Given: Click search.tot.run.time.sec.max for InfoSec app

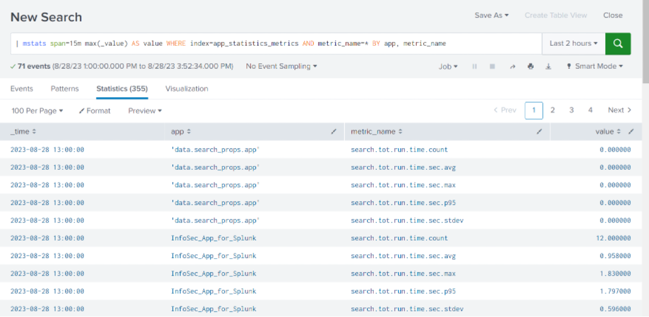Looking at the screenshot, I should coord(403,273).
